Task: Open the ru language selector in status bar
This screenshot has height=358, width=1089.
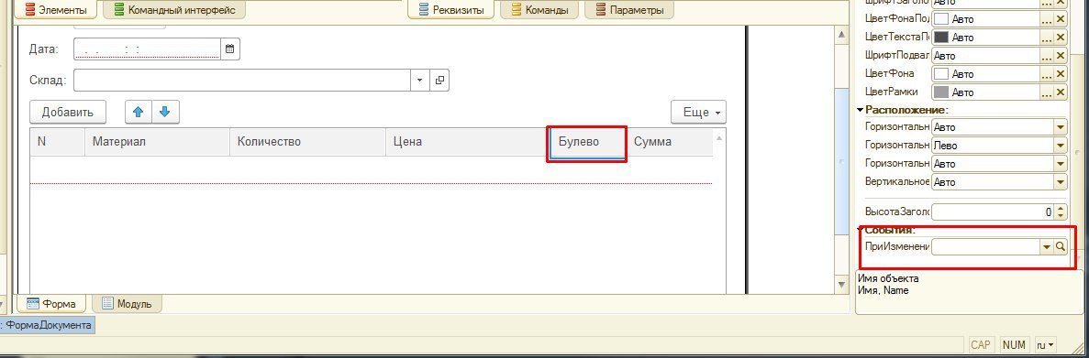Action: (x=1045, y=344)
